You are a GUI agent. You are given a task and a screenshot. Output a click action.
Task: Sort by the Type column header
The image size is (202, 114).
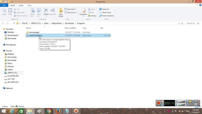click(84, 28)
